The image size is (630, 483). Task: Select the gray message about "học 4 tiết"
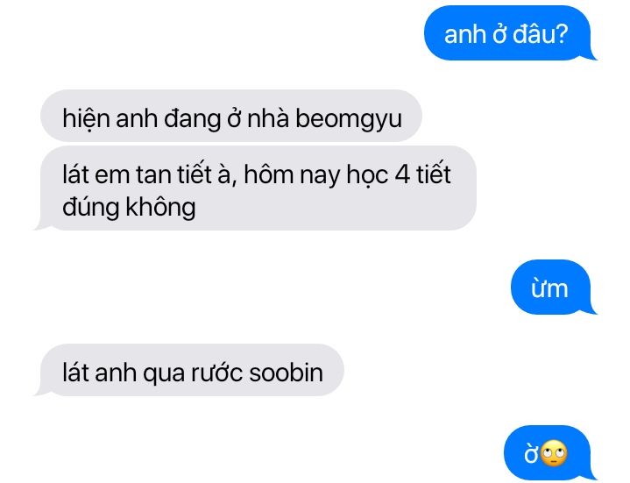point(255,188)
